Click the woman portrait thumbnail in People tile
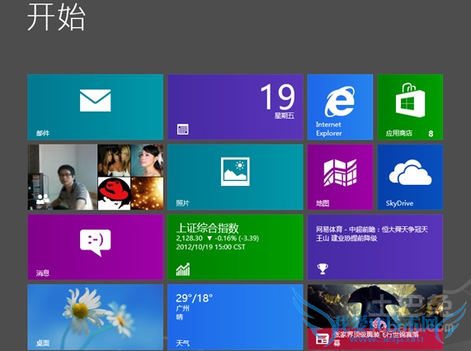Image resolution: width=471 pixels, height=351 pixels. click(x=147, y=160)
